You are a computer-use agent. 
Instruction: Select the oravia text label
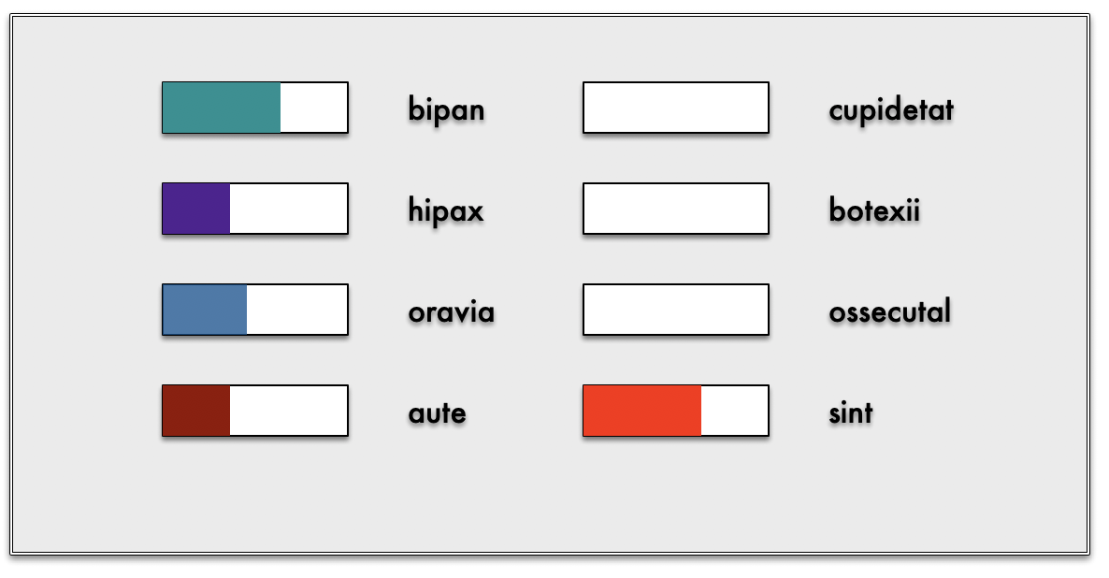451,311
